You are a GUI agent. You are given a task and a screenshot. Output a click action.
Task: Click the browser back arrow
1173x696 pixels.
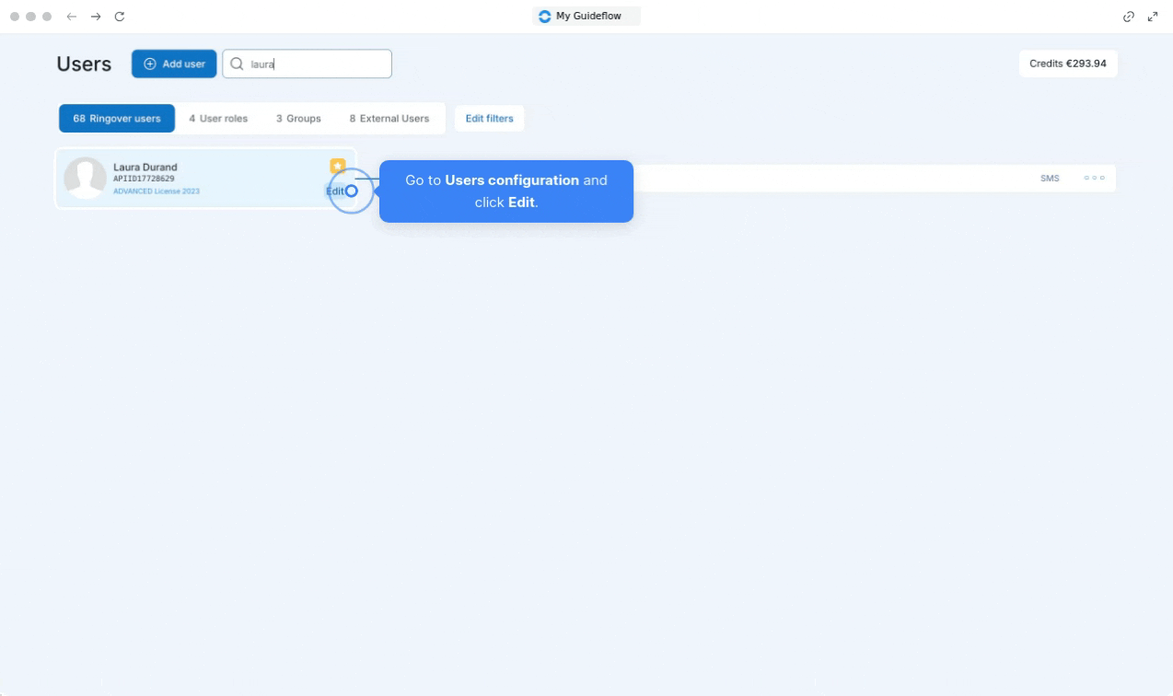click(x=72, y=17)
